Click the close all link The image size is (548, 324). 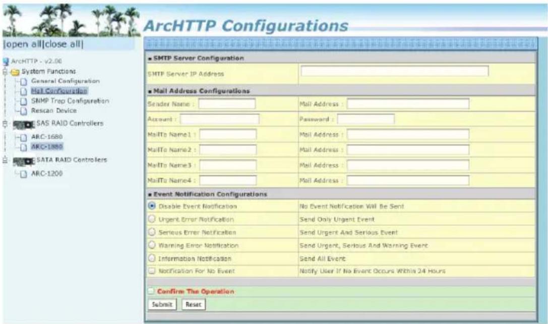point(63,44)
